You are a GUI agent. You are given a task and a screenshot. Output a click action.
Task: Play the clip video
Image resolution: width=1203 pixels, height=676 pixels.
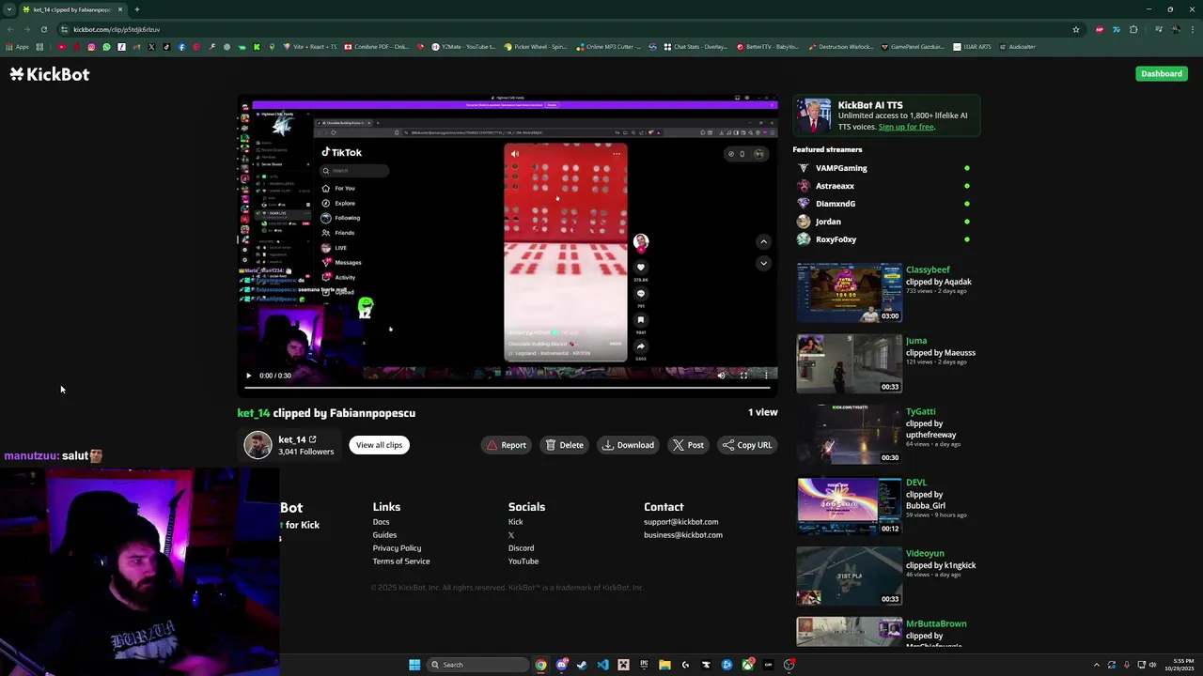coord(249,376)
